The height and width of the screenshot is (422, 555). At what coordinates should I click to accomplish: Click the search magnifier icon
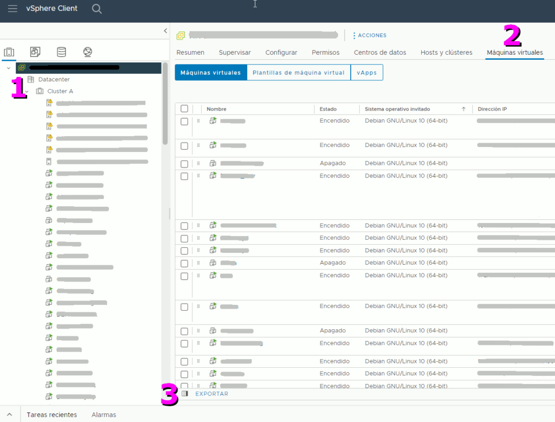(x=96, y=9)
